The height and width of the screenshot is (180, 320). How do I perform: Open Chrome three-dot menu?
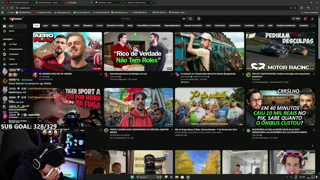pos(317,8)
